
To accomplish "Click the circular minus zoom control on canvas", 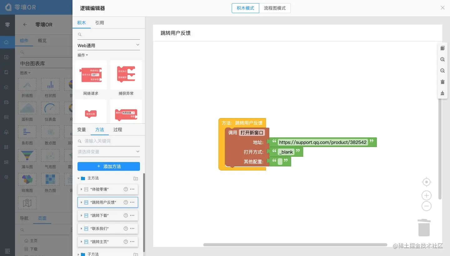I will click(427, 206).
